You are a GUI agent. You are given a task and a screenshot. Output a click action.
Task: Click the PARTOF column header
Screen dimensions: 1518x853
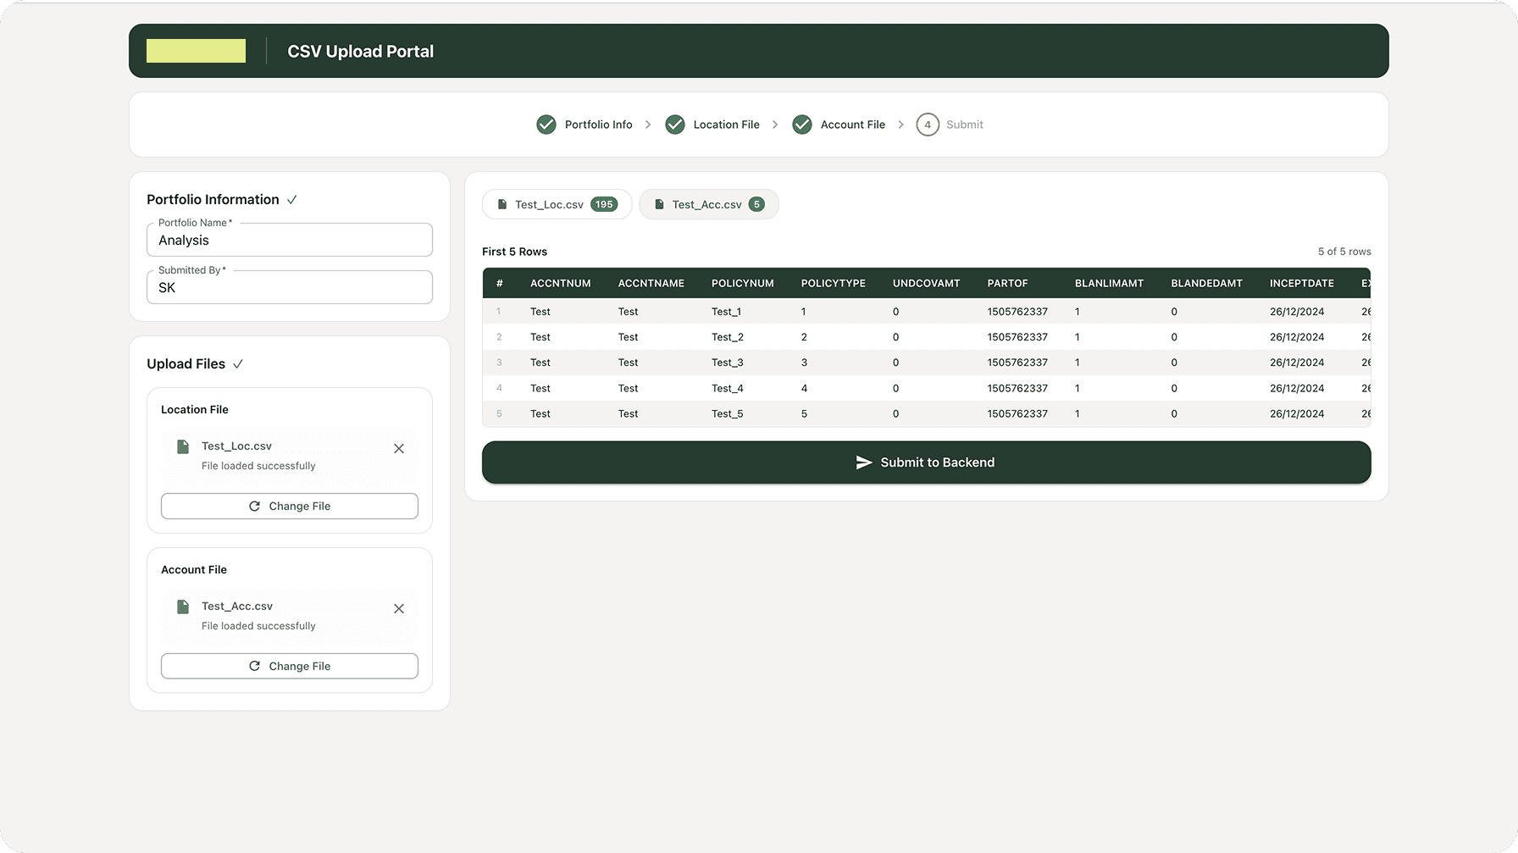click(x=1007, y=284)
